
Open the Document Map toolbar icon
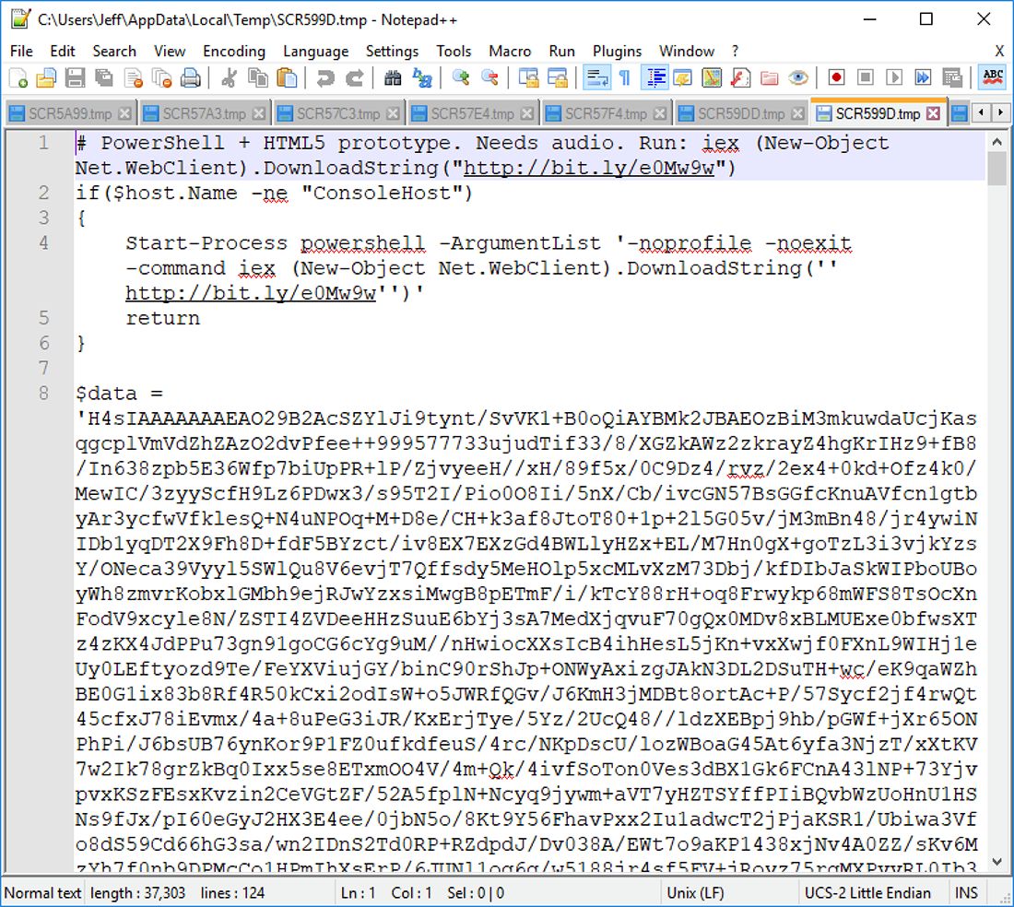click(x=712, y=78)
